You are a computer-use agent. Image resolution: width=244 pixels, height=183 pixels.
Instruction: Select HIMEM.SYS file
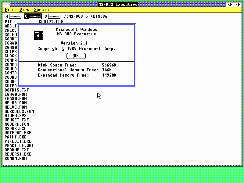click(16, 116)
